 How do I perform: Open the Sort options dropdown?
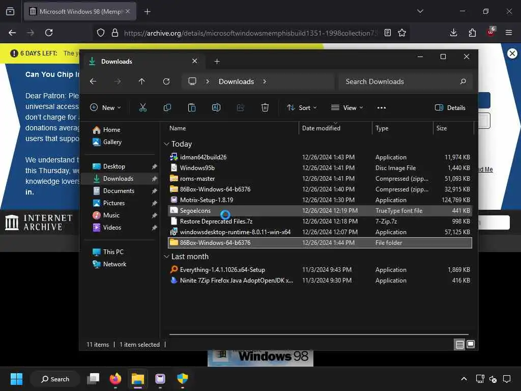302,107
